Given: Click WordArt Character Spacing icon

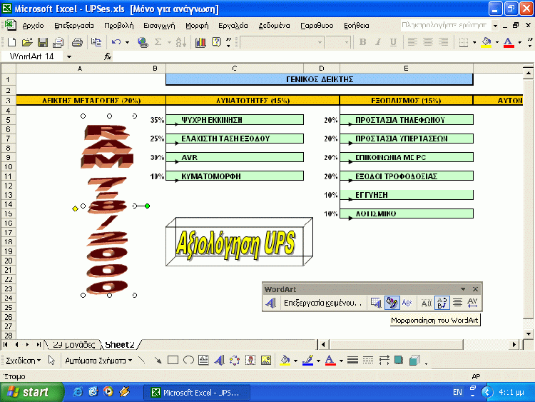Looking at the screenshot, I should tap(472, 303).
